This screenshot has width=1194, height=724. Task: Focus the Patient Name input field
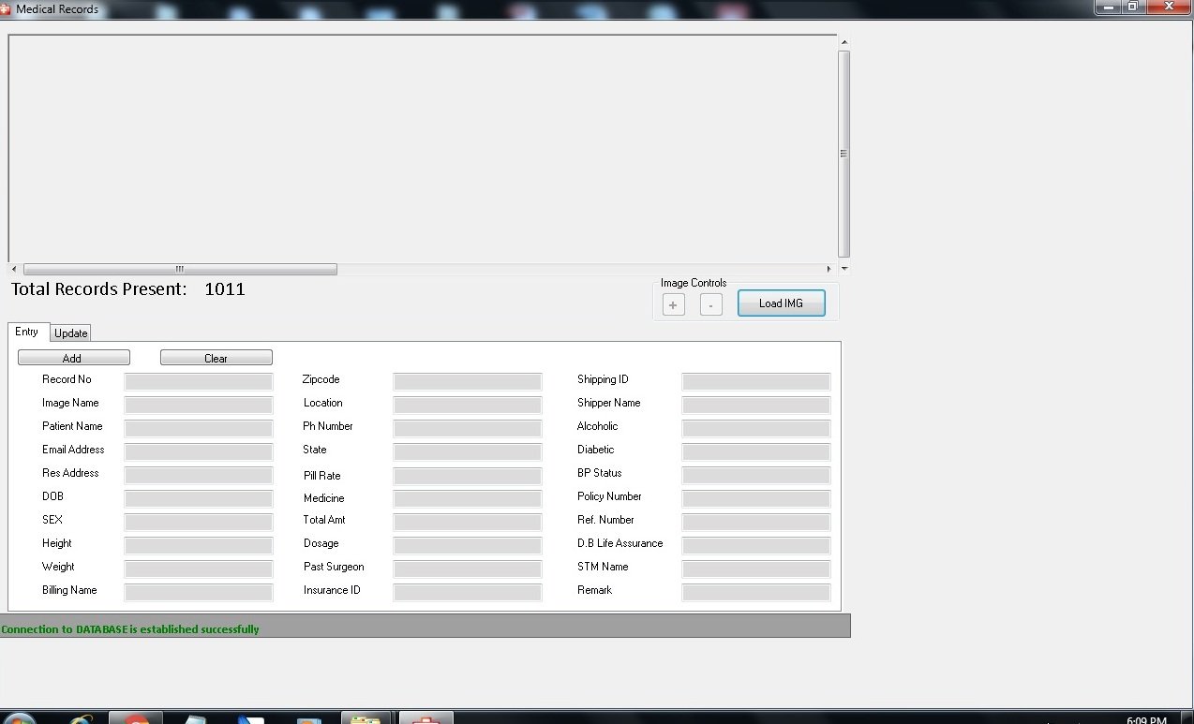tap(199, 428)
